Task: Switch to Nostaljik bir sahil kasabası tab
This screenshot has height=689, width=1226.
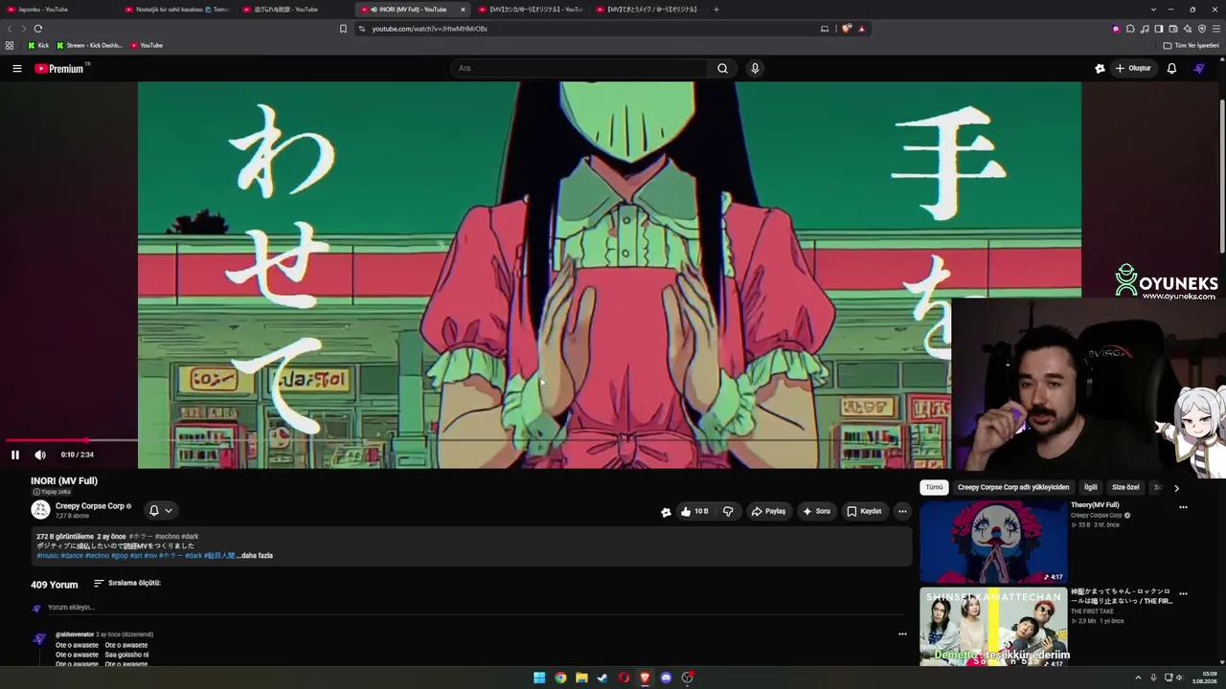Action: tap(176, 10)
